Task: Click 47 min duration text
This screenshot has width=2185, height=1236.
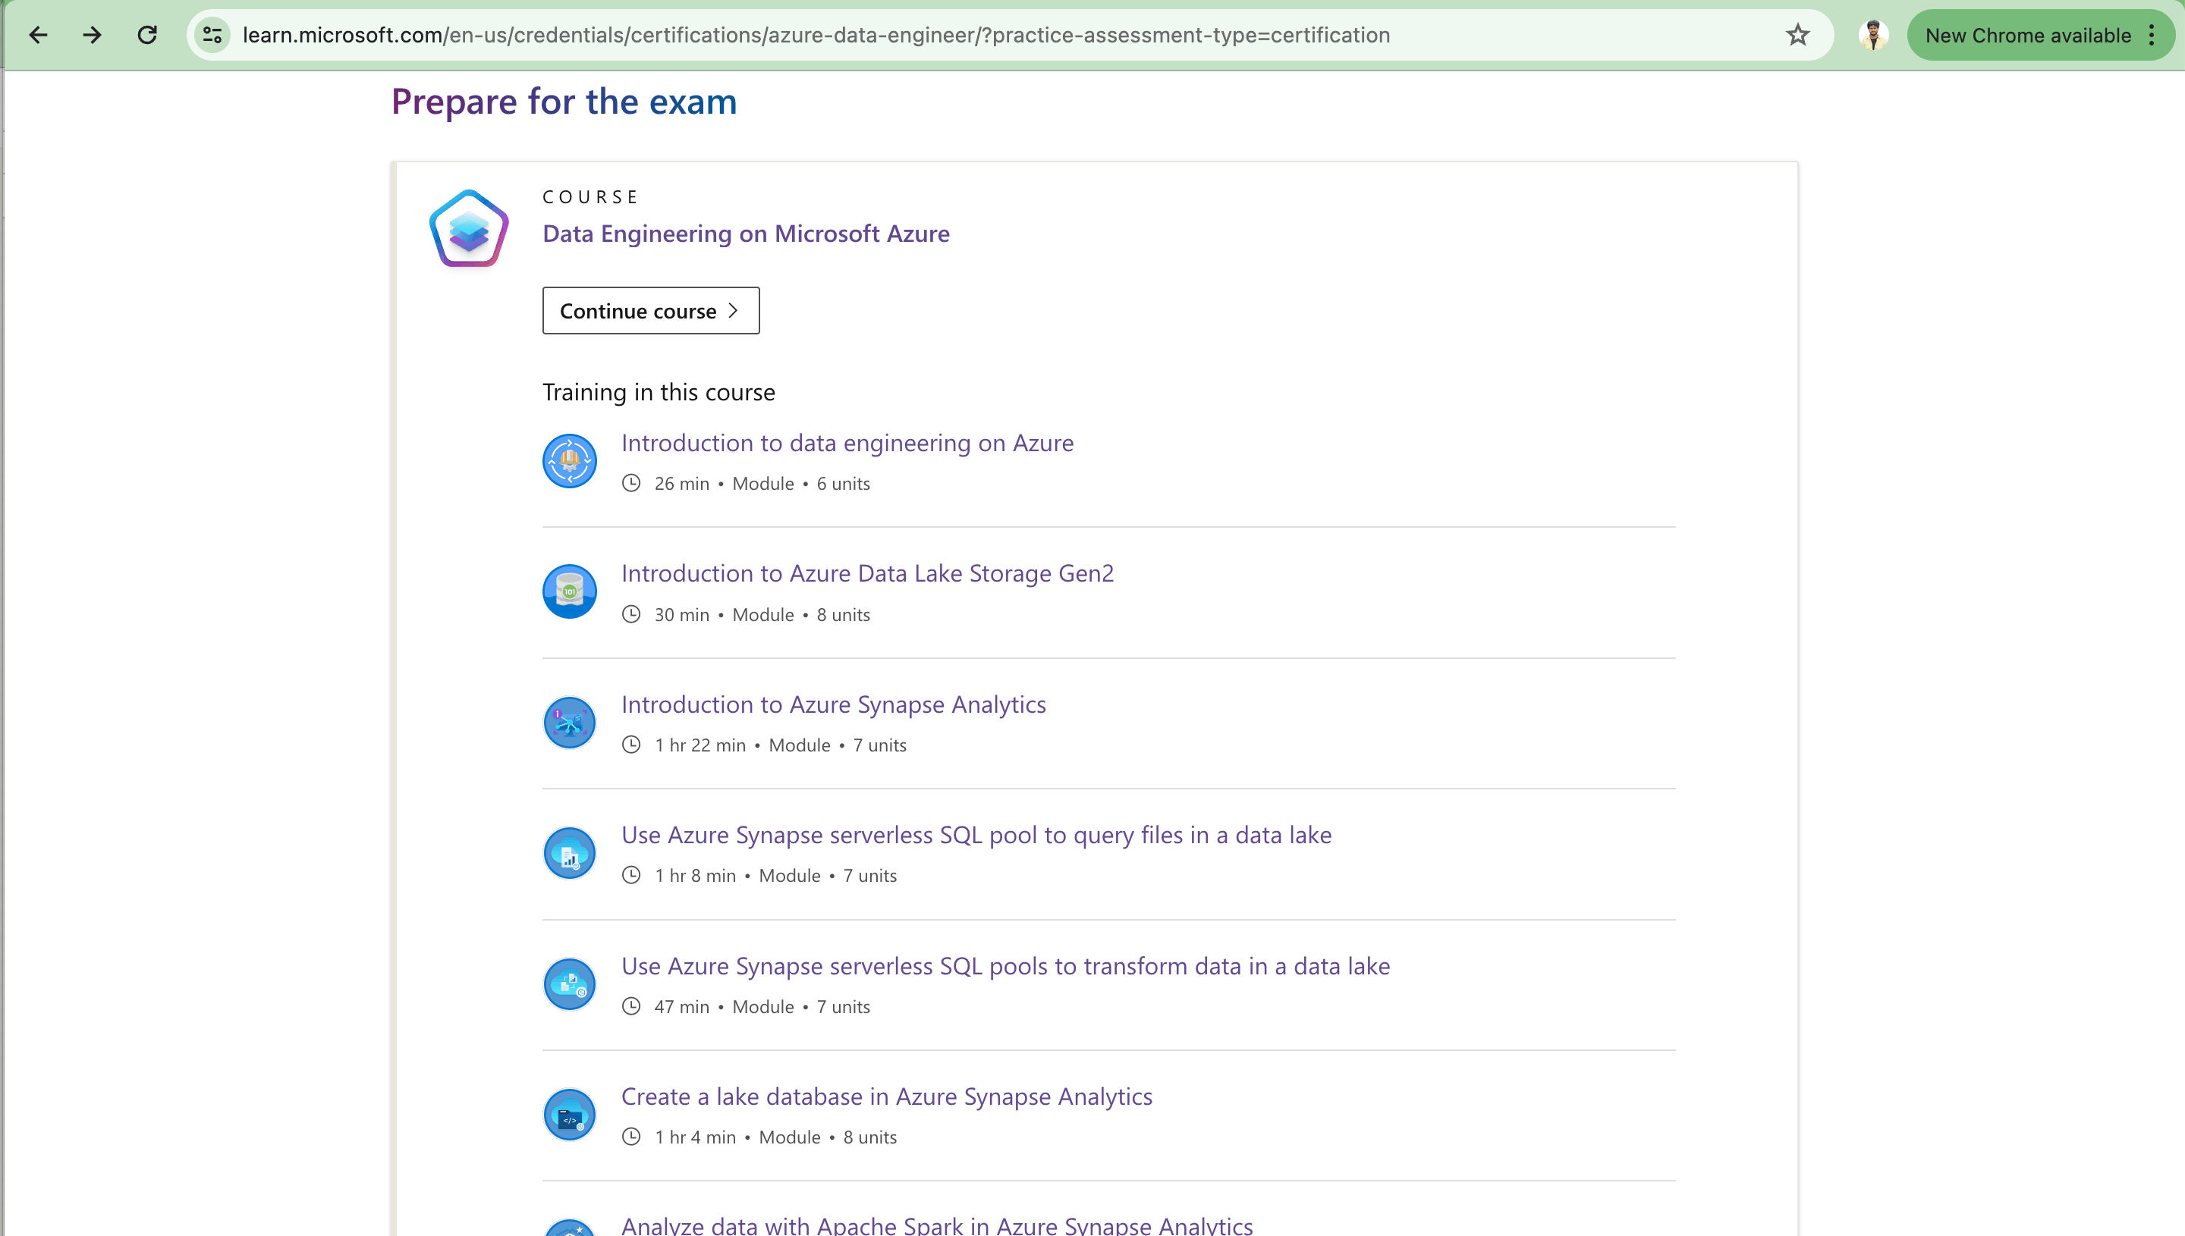Action: tap(681, 1007)
